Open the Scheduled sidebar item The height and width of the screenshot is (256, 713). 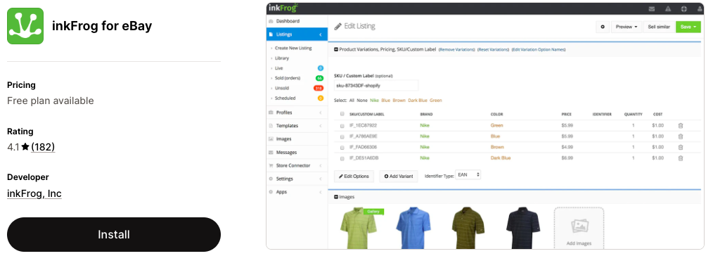(285, 98)
